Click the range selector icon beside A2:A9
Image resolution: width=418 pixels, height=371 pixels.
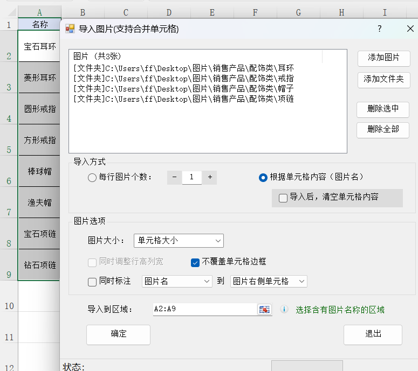(264, 310)
